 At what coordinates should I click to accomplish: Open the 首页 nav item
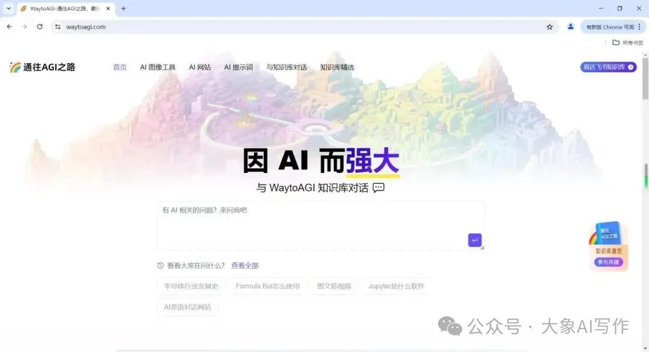click(120, 67)
